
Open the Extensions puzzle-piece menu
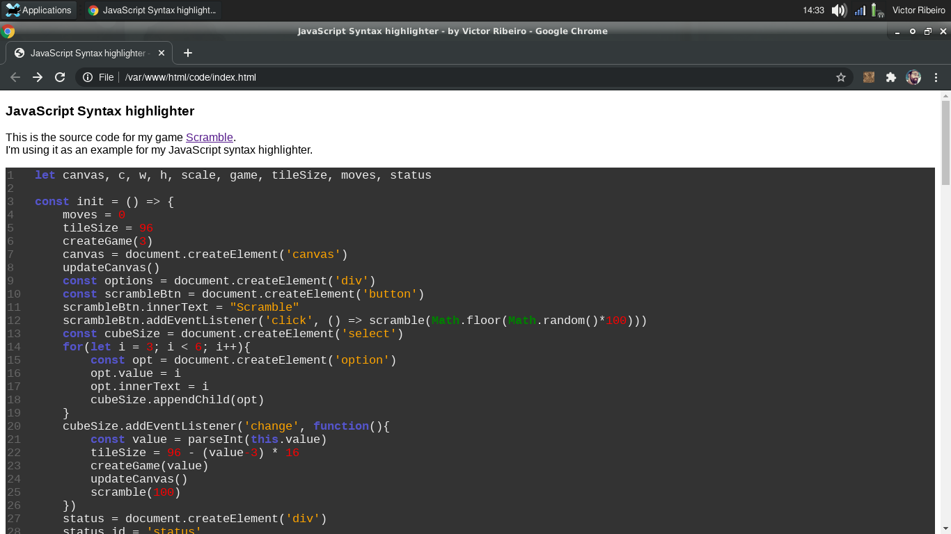(890, 77)
